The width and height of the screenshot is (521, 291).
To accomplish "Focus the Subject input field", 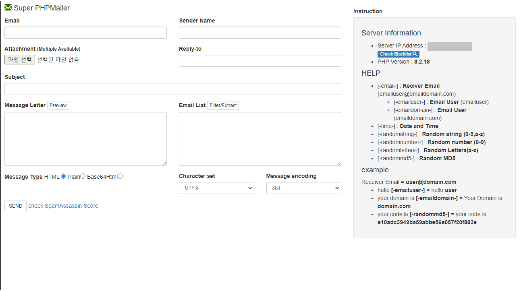I will (x=173, y=89).
